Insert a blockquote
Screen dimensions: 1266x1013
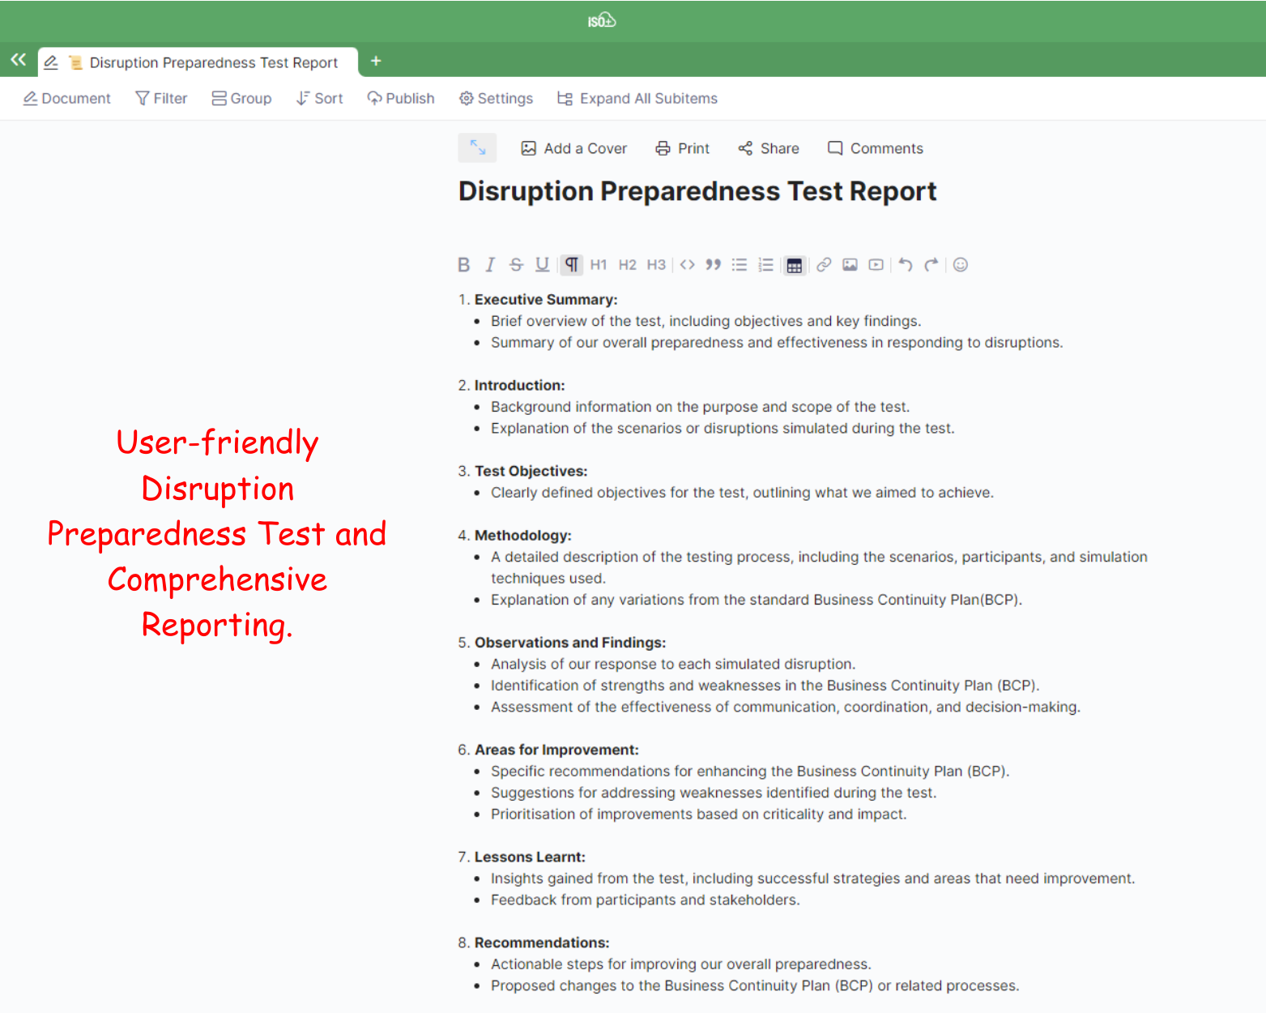[713, 265]
